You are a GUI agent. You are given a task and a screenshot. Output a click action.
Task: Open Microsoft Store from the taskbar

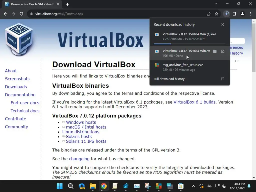(x=180, y=186)
